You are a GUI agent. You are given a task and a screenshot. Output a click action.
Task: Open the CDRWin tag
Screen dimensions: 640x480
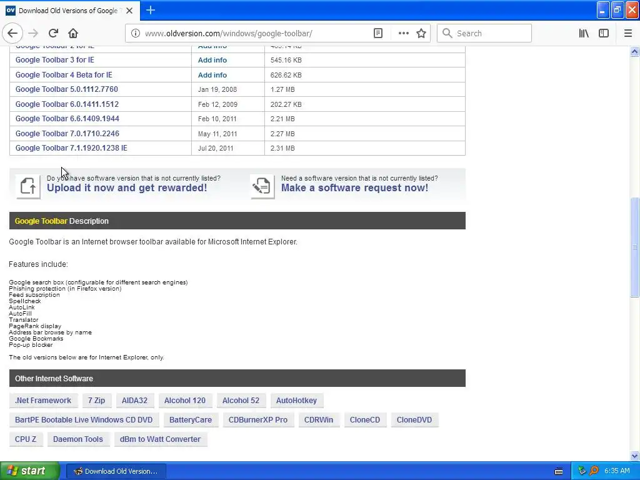coord(319,419)
